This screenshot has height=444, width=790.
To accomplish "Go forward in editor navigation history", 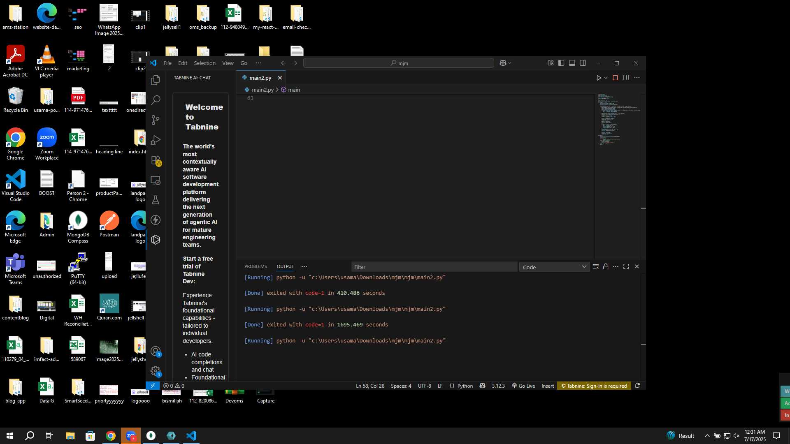I will pos(294,63).
